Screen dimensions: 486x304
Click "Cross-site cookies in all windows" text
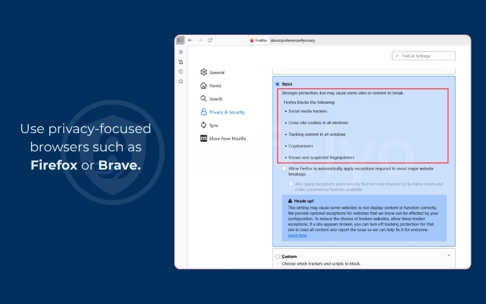click(318, 123)
